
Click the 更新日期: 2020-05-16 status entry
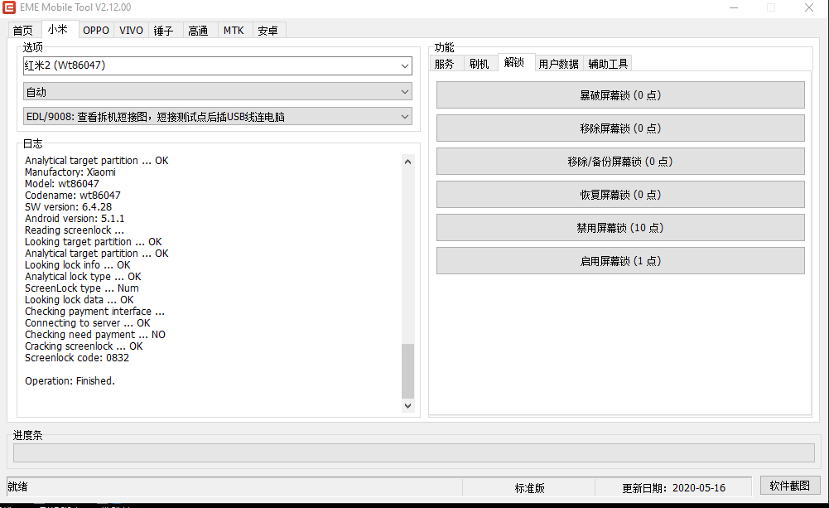(673, 488)
